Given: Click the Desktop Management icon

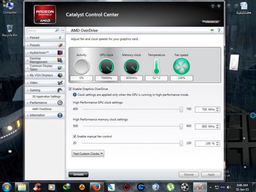Looking at the screenshot, I should pos(60,60).
